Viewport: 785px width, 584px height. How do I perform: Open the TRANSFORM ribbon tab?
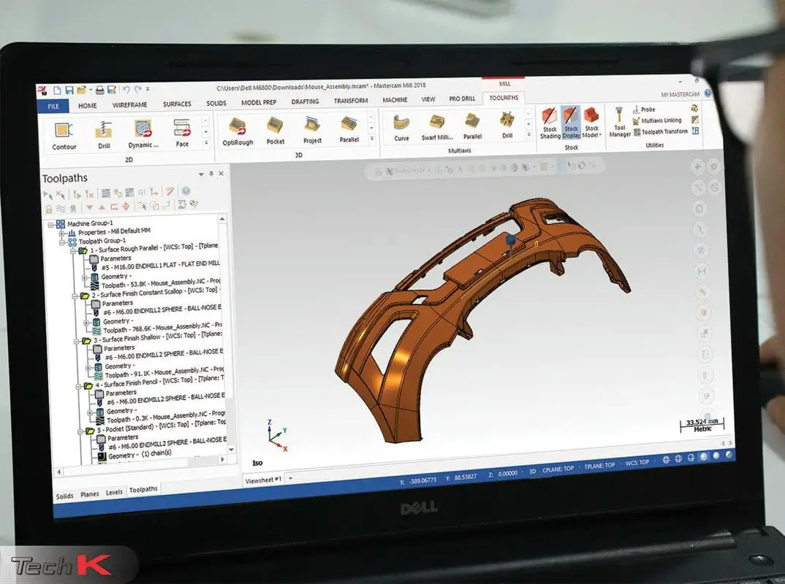350,102
